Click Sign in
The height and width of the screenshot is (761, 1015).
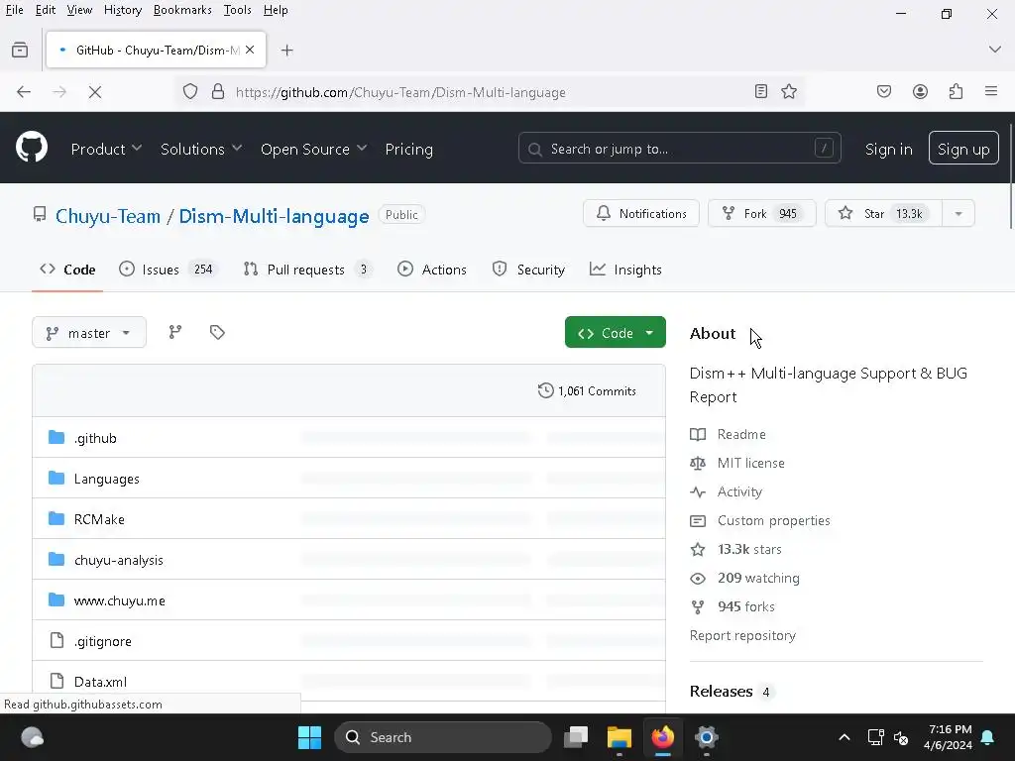coord(888,149)
